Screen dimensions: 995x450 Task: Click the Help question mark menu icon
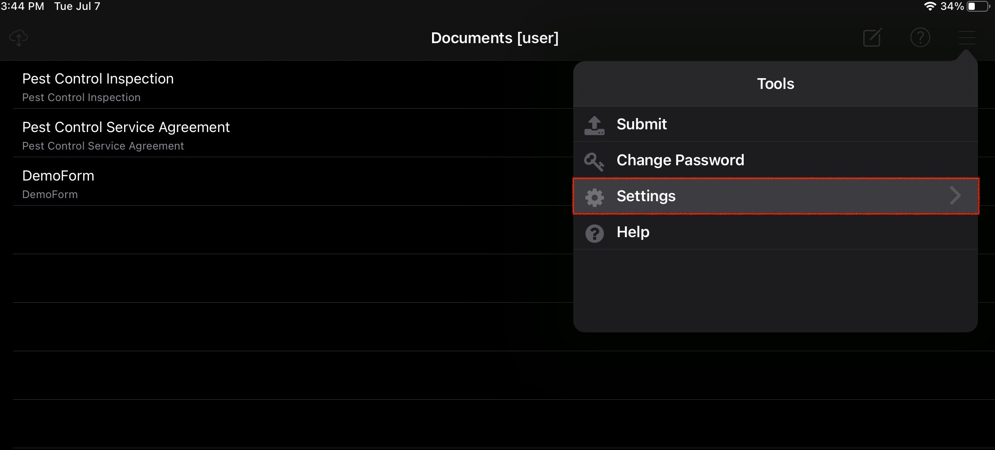(594, 234)
